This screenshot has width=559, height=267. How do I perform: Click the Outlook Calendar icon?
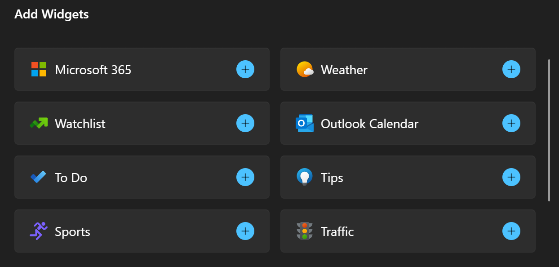(306, 123)
